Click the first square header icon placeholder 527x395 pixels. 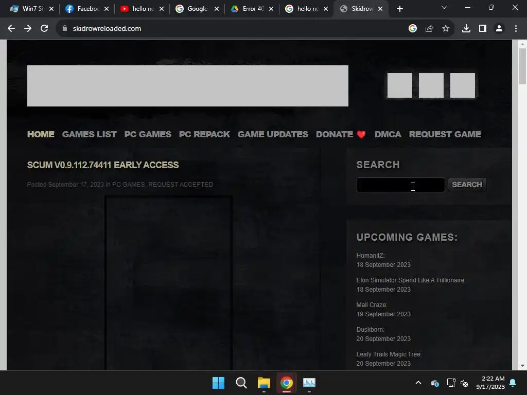(399, 85)
